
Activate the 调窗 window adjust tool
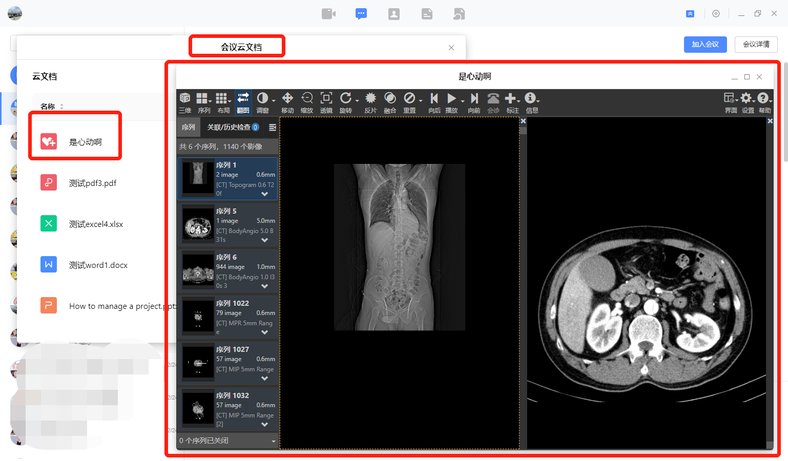tap(263, 101)
